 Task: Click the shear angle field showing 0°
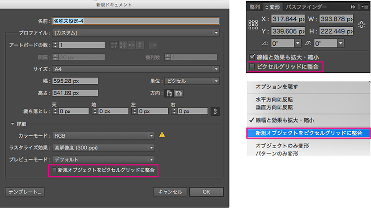[325, 43]
